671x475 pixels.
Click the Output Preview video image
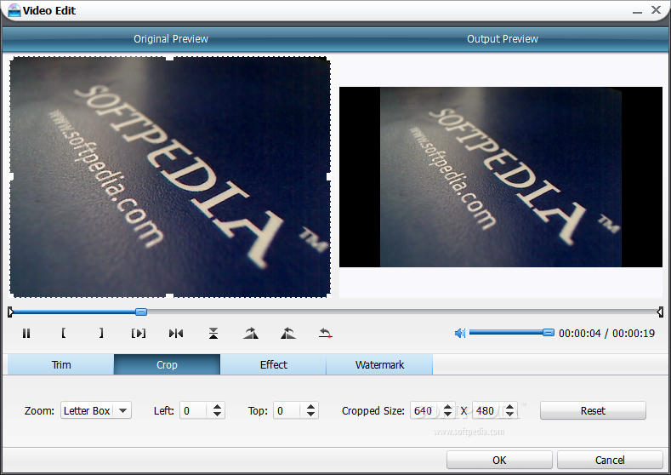pyautogui.click(x=501, y=177)
